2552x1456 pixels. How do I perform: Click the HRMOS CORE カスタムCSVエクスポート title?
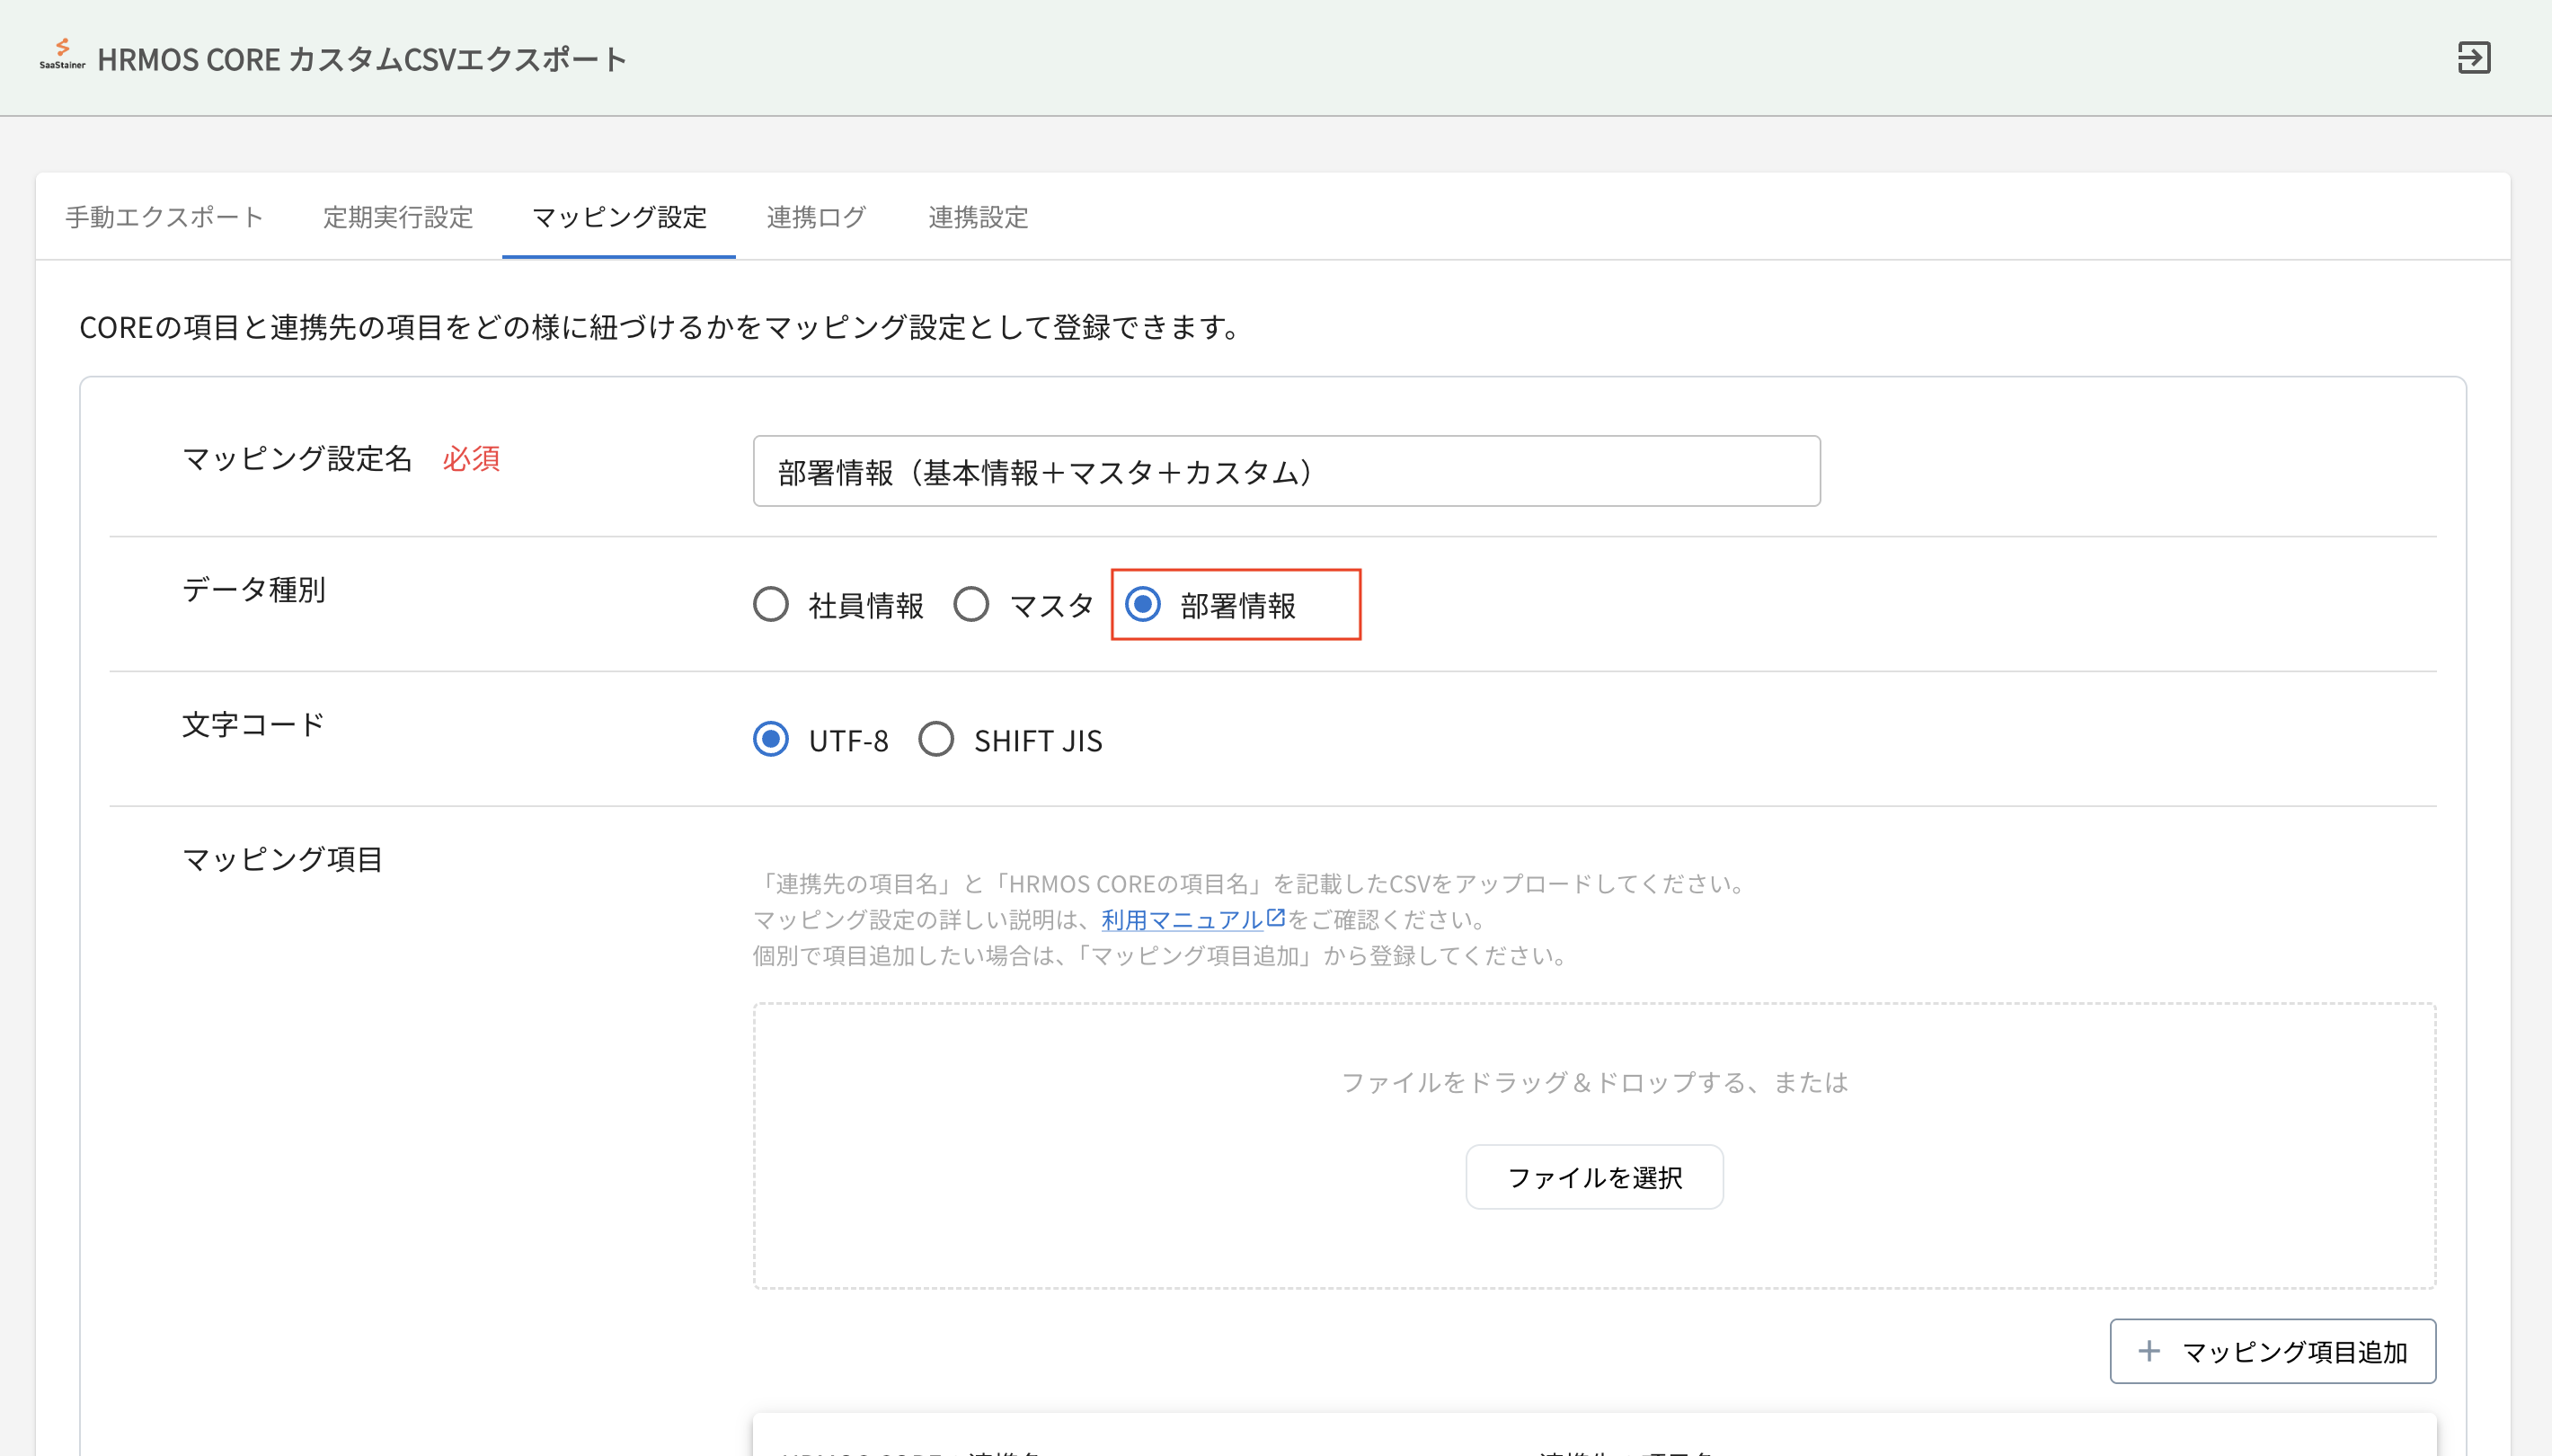pos(362,59)
